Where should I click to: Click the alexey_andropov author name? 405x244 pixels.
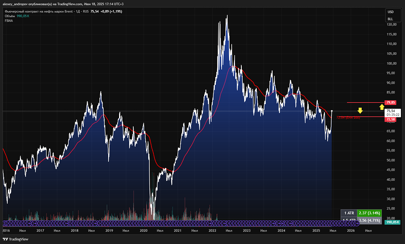pyautogui.click(x=20, y=3)
